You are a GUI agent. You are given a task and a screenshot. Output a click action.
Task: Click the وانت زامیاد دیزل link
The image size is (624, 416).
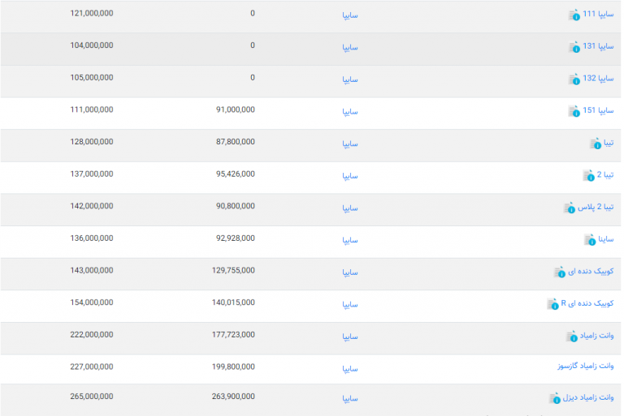pos(588,397)
